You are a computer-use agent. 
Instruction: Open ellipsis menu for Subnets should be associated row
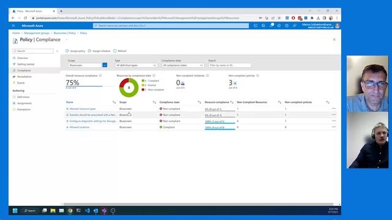(x=334, y=115)
